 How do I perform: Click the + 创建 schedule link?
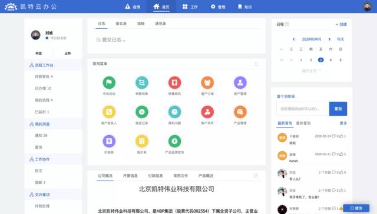tap(341, 24)
